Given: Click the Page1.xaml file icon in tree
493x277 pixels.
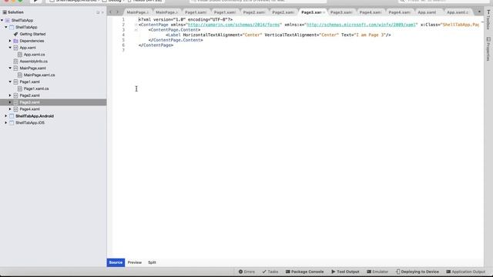Looking at the screenshot, I should coord(15,82).
